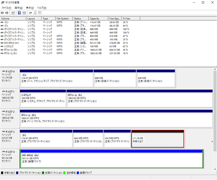Screen dimensions: 217x180
Task: Click the disk drive with key toolbar icon
Action: point(30,13)
